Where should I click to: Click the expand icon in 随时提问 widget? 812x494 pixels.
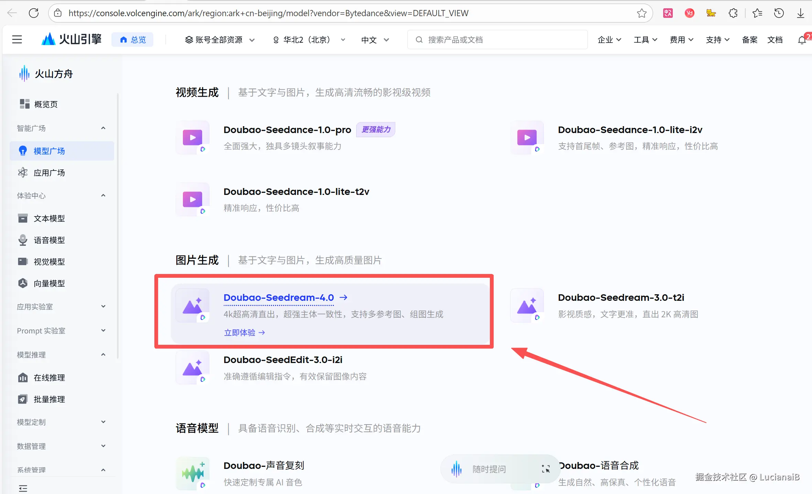(546, 469)
